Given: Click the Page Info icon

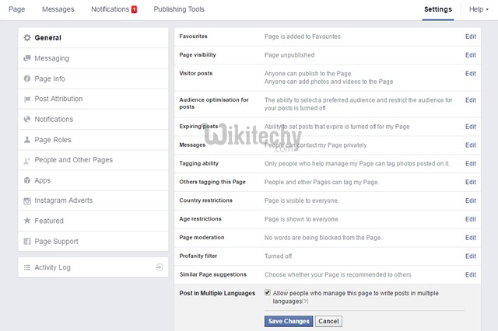Looking at the screenshot, I should click(27, 78).
